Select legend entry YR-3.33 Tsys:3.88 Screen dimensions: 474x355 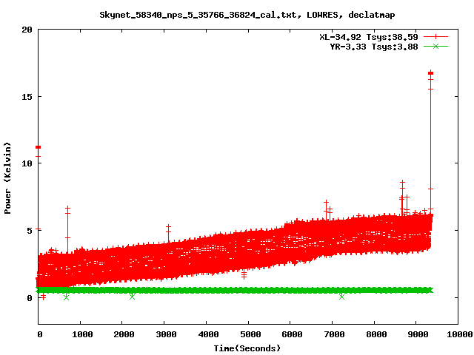pyautogui.click(x=373, y=47)
